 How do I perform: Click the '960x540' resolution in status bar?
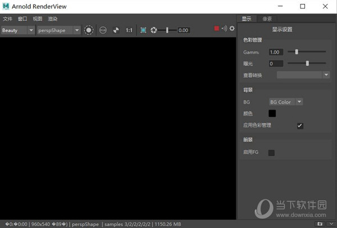(40, 224)
